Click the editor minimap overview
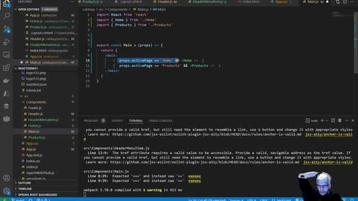Image resolution: width=358 pixels, height=201 pixels. point(343,15)
